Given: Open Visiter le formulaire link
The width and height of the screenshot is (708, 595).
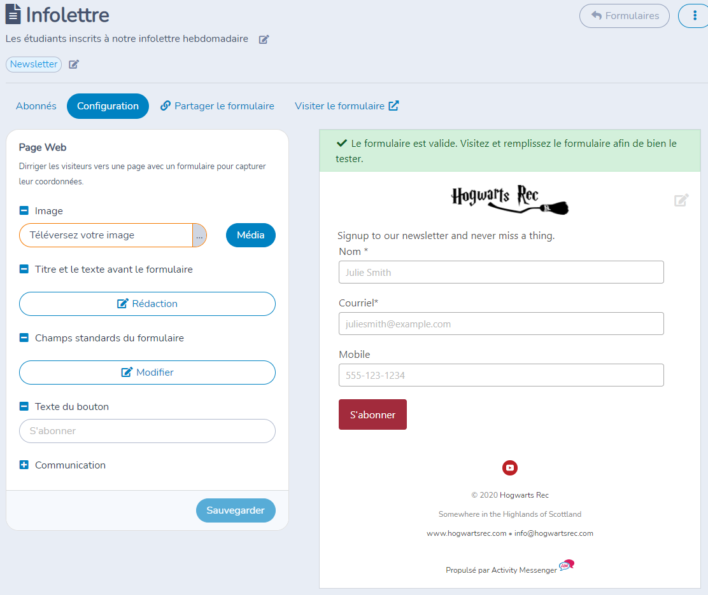Looking at the screenshot, I should (347, 106).
